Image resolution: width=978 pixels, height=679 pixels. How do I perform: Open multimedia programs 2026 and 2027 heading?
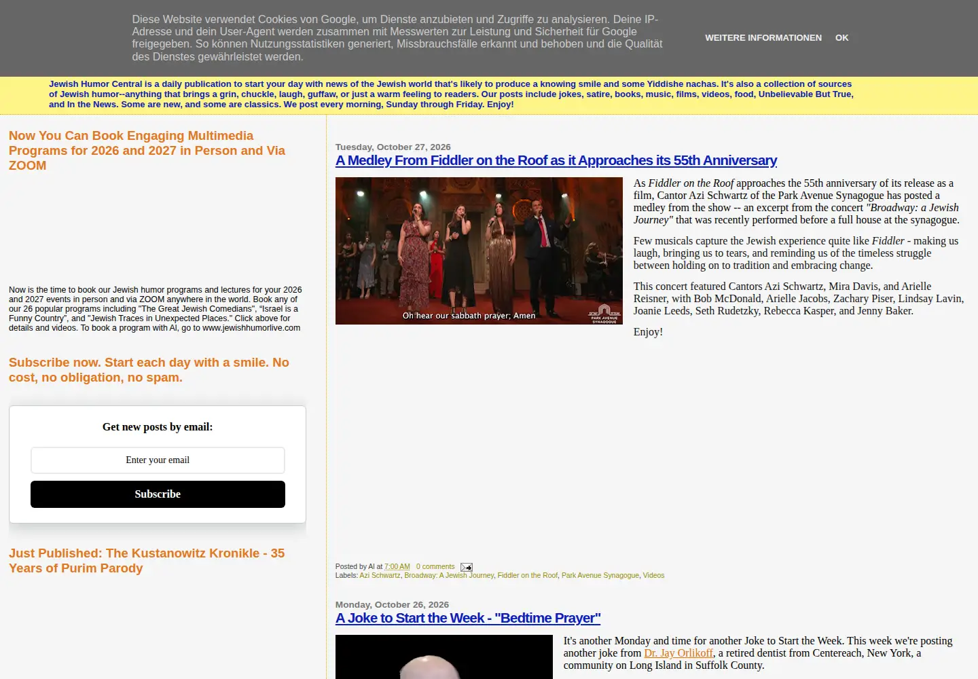click(x=147, y=151)
